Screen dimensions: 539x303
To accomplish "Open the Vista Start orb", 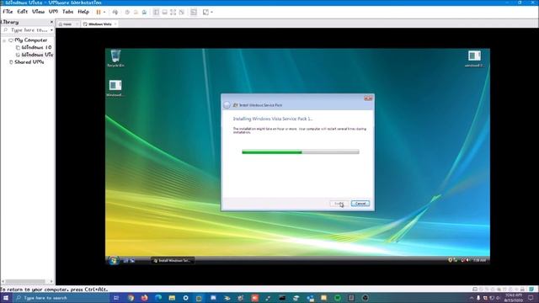I will [113, 260].
